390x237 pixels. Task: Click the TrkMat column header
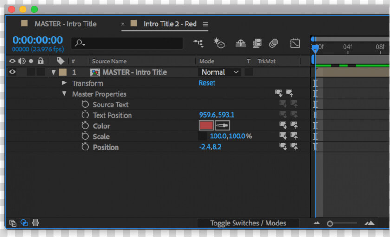[266, 61]
